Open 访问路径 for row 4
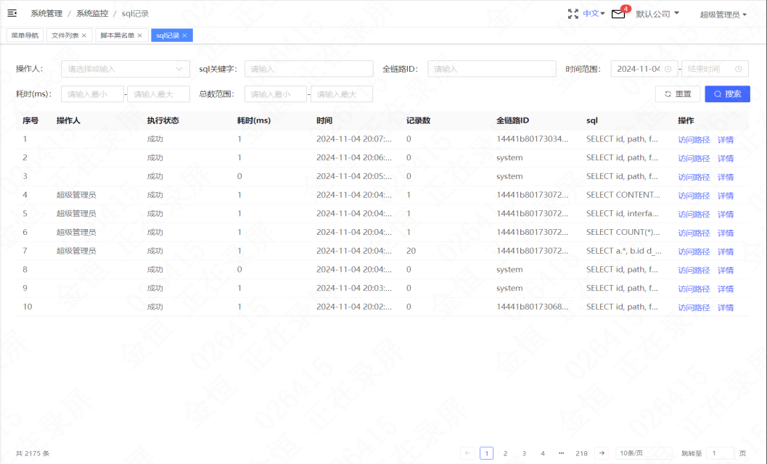The width and height of the screenshot is (767, 464). coord(694,196)
